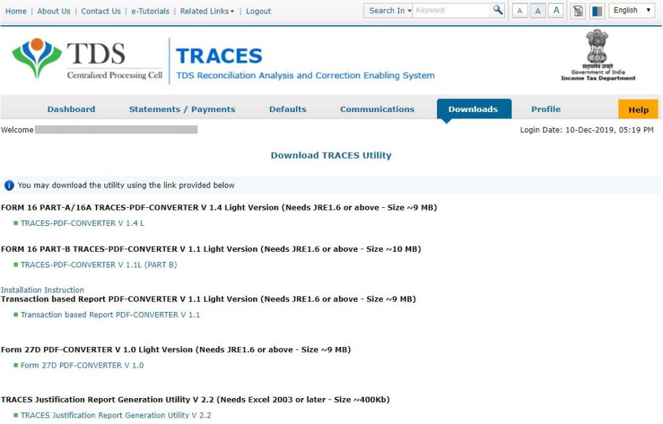Image resolution: width=663 pixels, height=424 pixels.
Task: Switch to the Dashboard tab
Action: click(71, 109)
